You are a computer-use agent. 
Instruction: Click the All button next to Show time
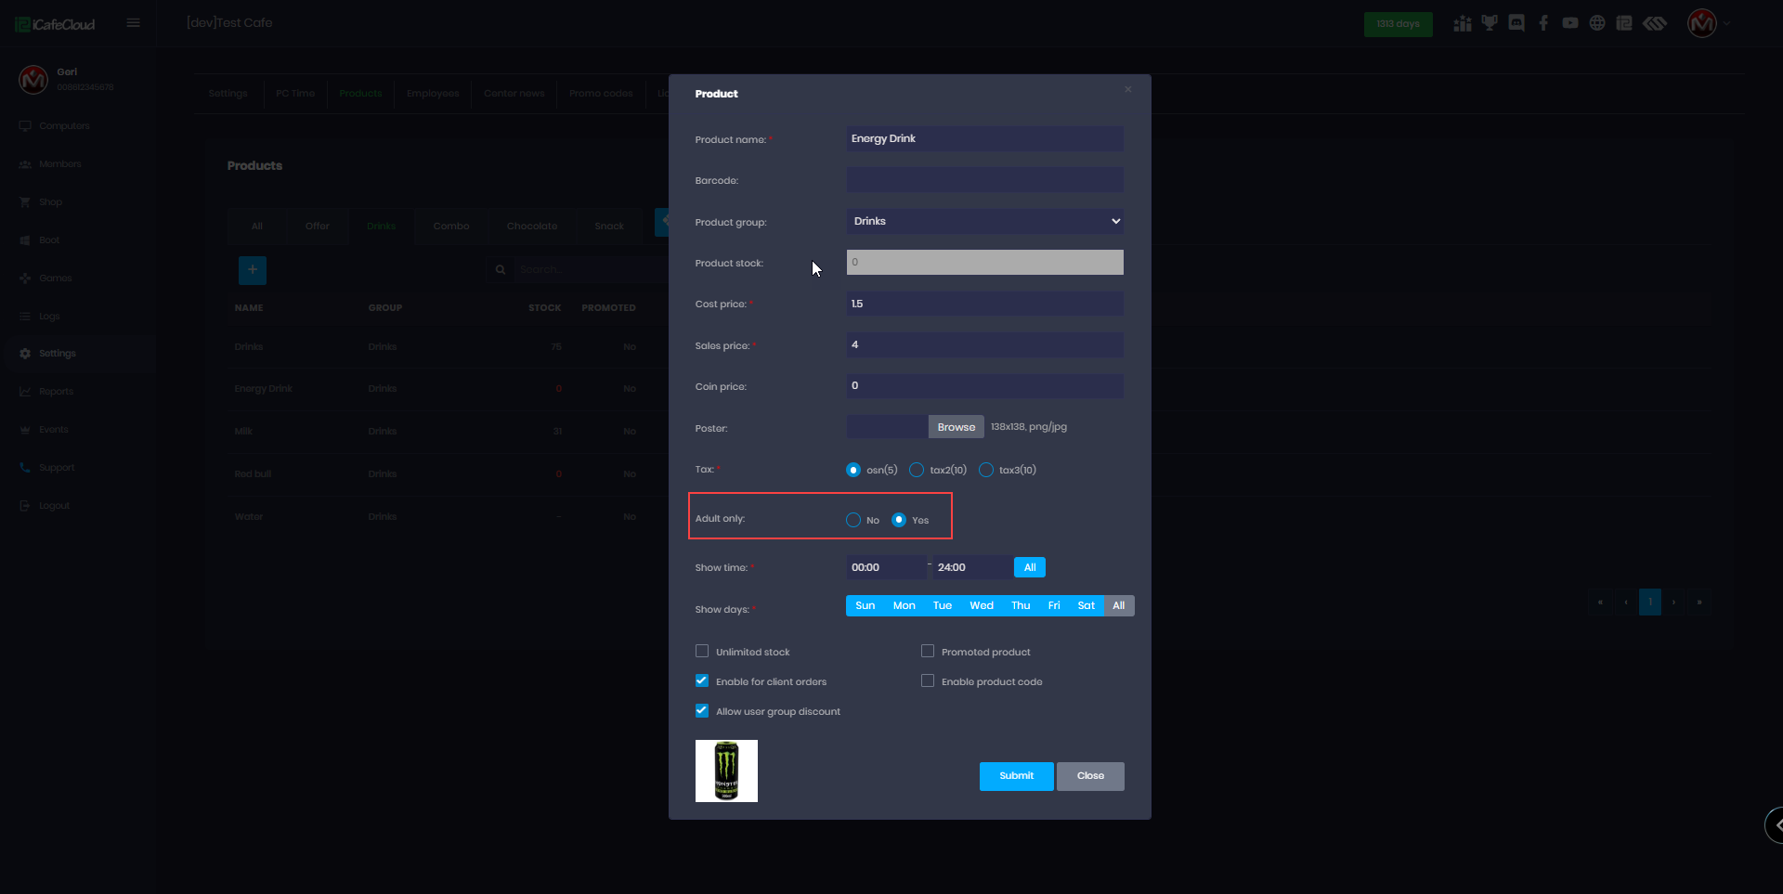pos(1030,567)
